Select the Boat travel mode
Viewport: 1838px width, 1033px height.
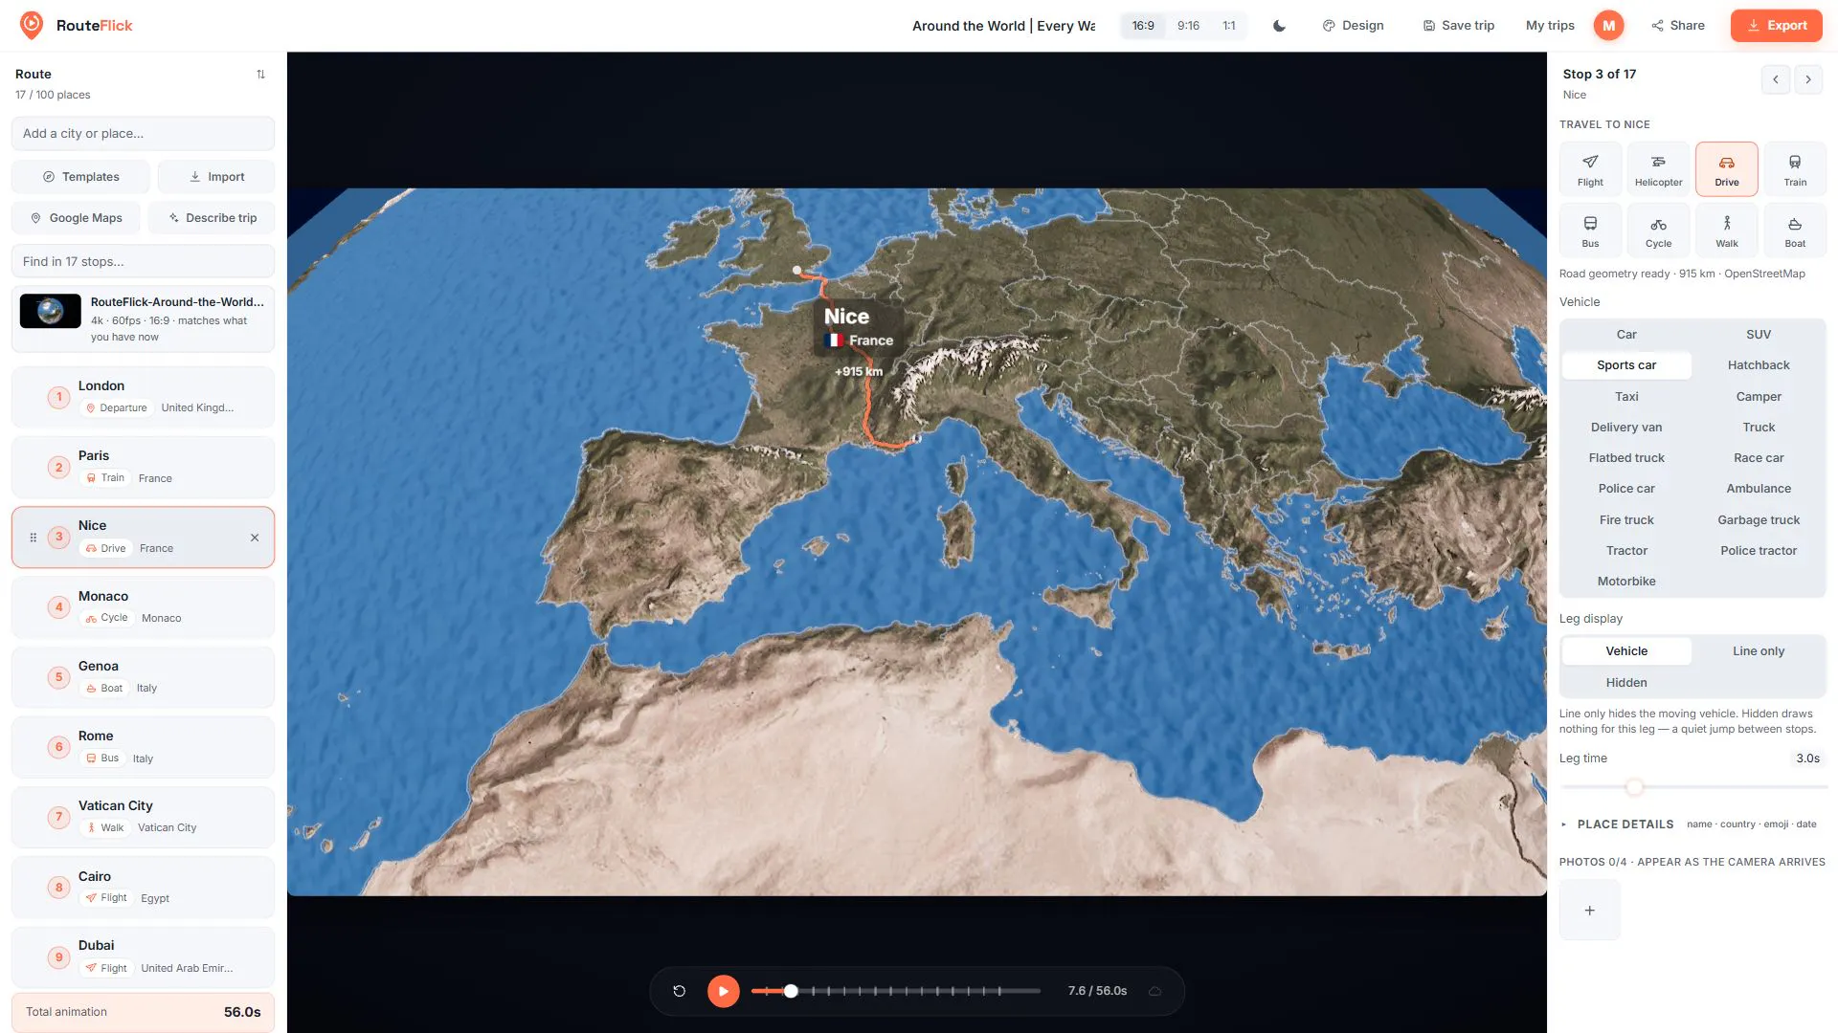pyautogui.click(x=1795, y=231)
